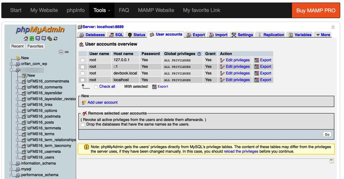Image resolution: width=344 pixels, height=179 pixels.
Task: Open the navigation panel settings gear icon
Action: pos(50,39)
